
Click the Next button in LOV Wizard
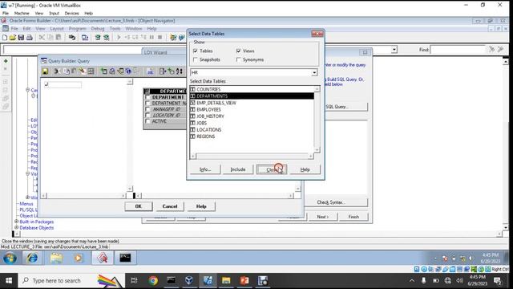point(322,217)
